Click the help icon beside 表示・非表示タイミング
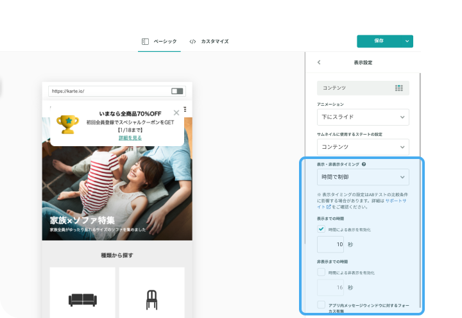The image size is (462, 318). click(364, 164)
